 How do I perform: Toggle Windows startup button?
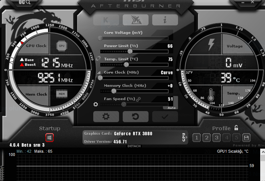[x=49, y=138]
